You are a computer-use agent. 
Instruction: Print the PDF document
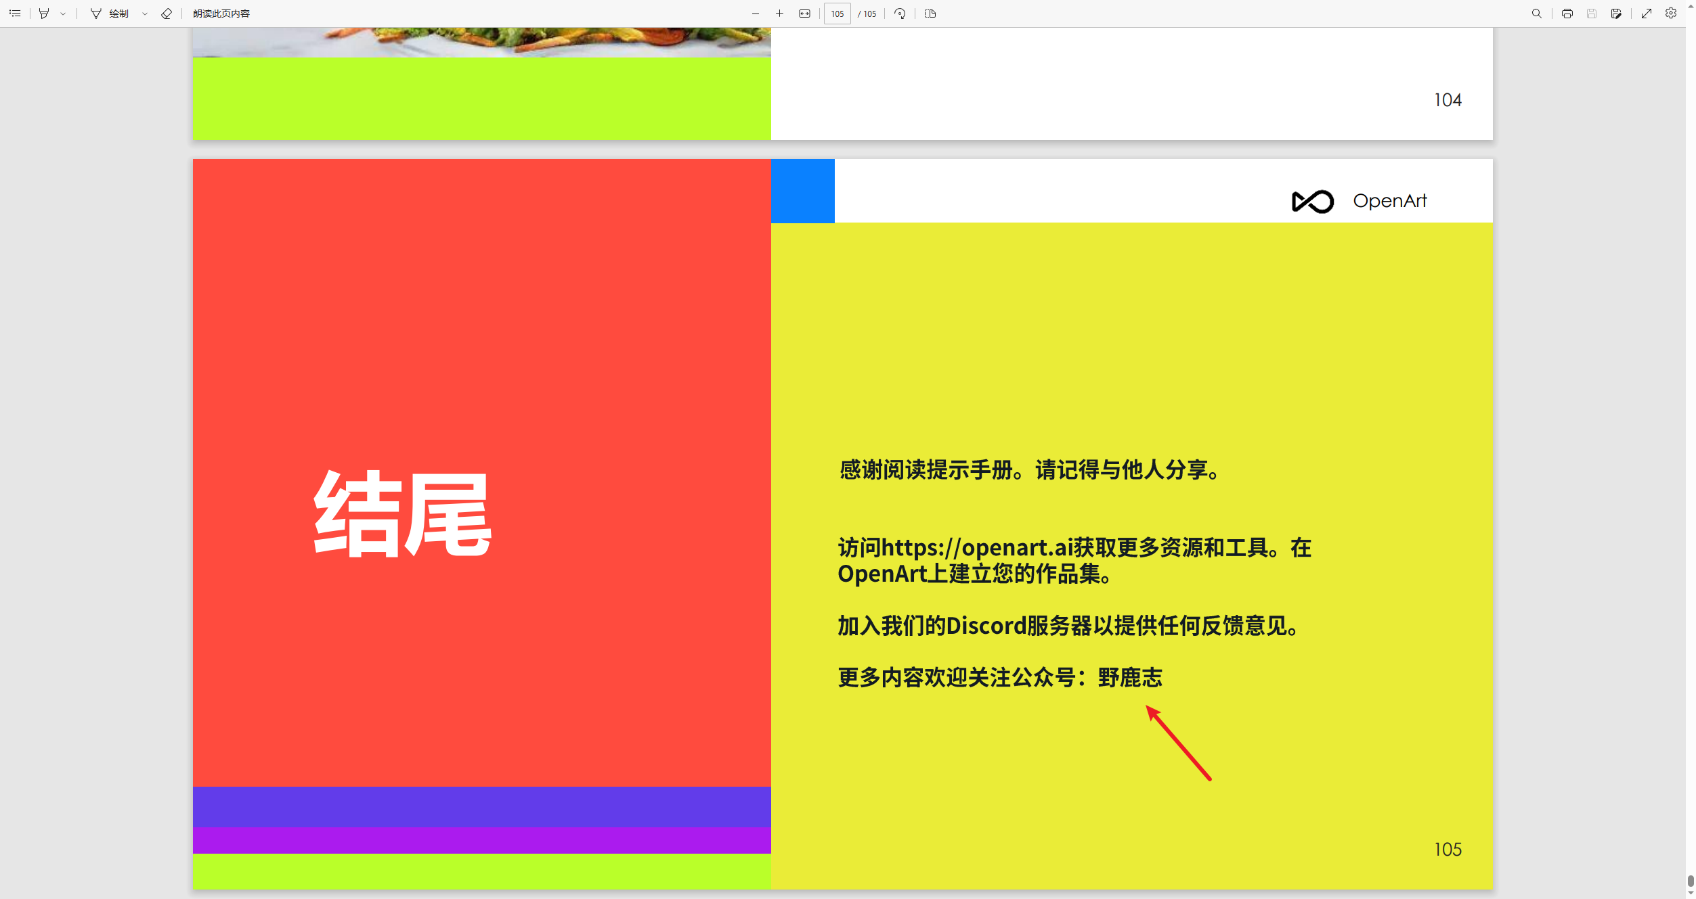(x=1567, y=14)
